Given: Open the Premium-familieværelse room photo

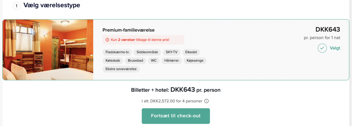Looking at the screenshot, I should 48,50.
